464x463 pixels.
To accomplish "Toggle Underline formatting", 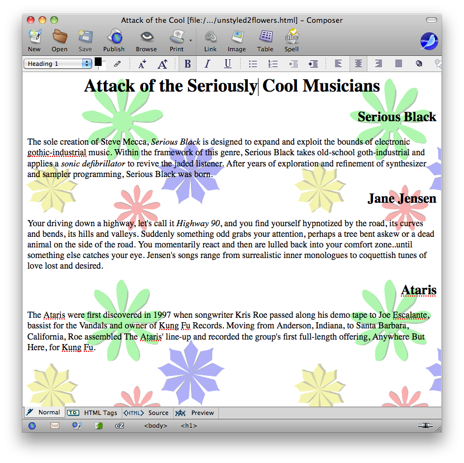I will pyautogui.click(x=228, y=64).
